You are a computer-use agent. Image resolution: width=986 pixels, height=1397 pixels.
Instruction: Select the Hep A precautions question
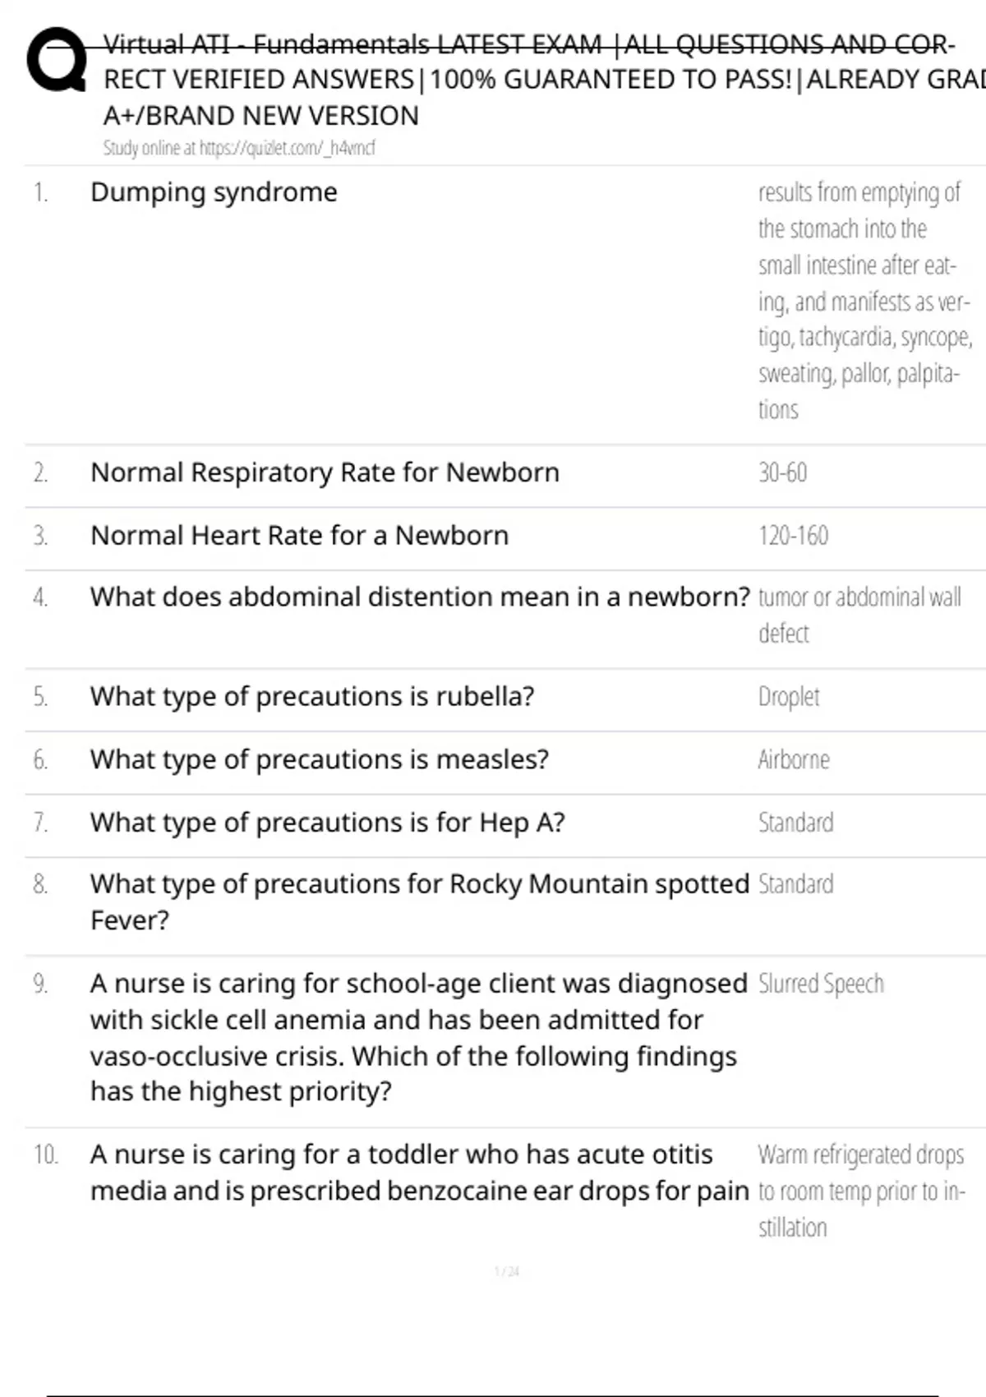pyautogui.click(x=327, y=823)
